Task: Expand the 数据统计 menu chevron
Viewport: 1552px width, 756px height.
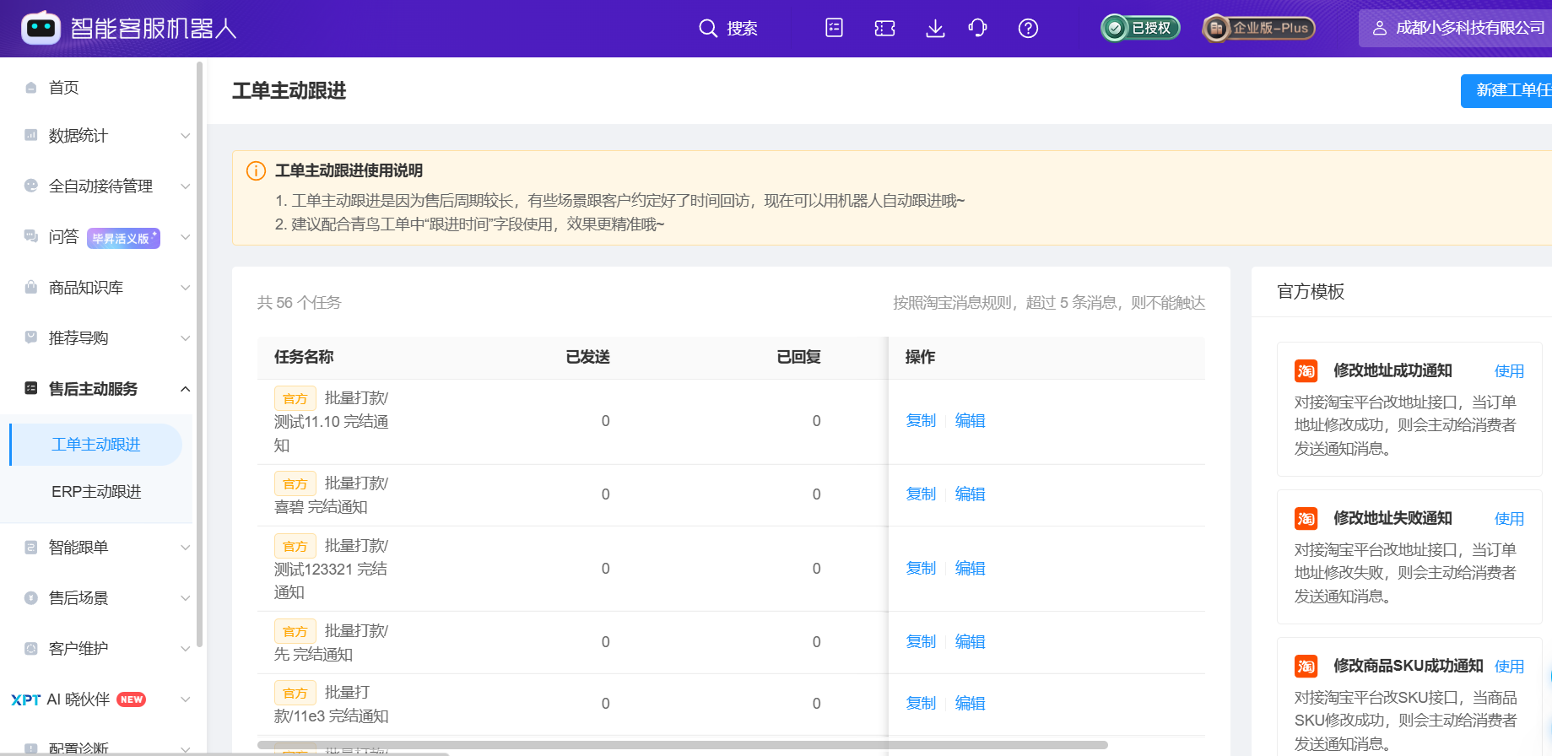Action: point(186,136)
